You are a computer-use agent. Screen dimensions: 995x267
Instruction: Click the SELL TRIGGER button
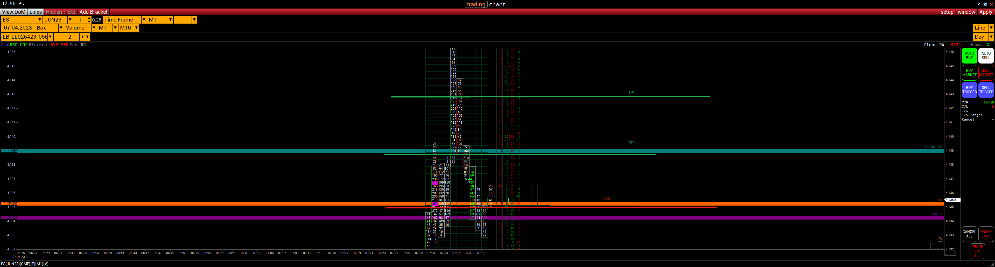tap(986, 90)
